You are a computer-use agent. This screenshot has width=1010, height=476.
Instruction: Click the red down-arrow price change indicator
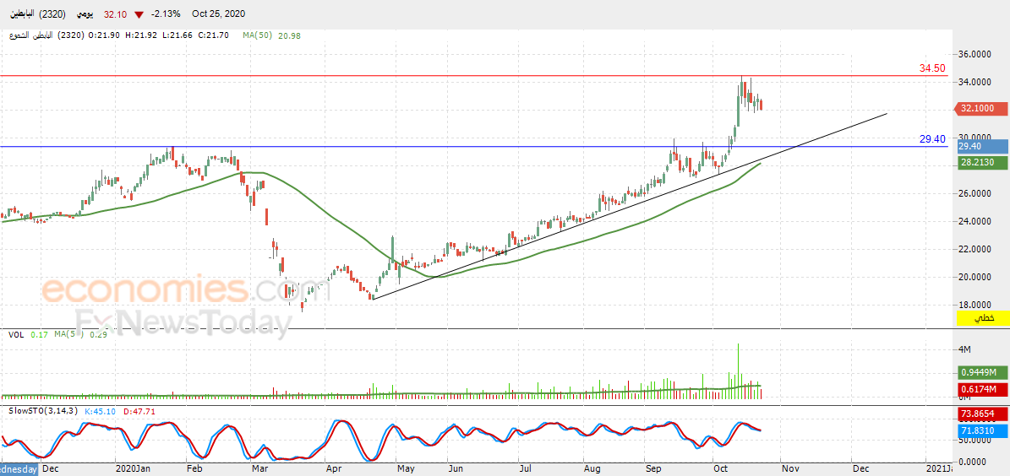tap(139, 14)
